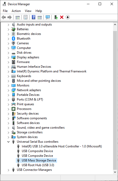The image size is (118, 181).
Task: Select the Bluetooth category icon
Action: (x=13, y=39)
